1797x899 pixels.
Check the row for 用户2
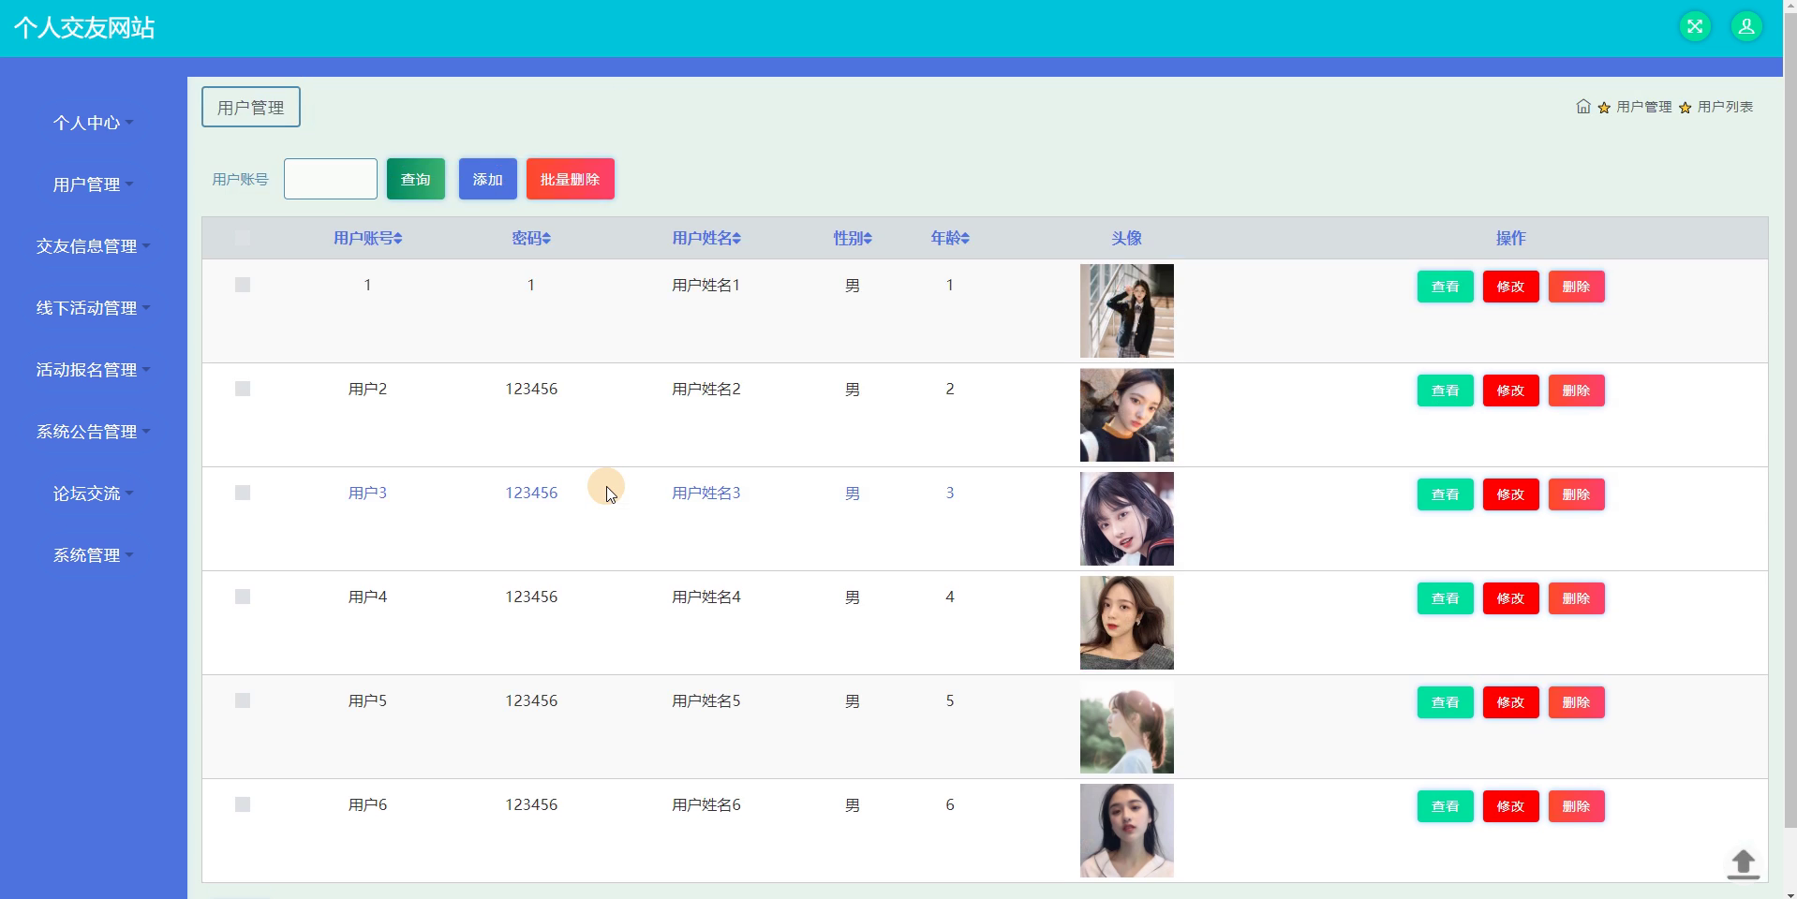pos(243,389)
